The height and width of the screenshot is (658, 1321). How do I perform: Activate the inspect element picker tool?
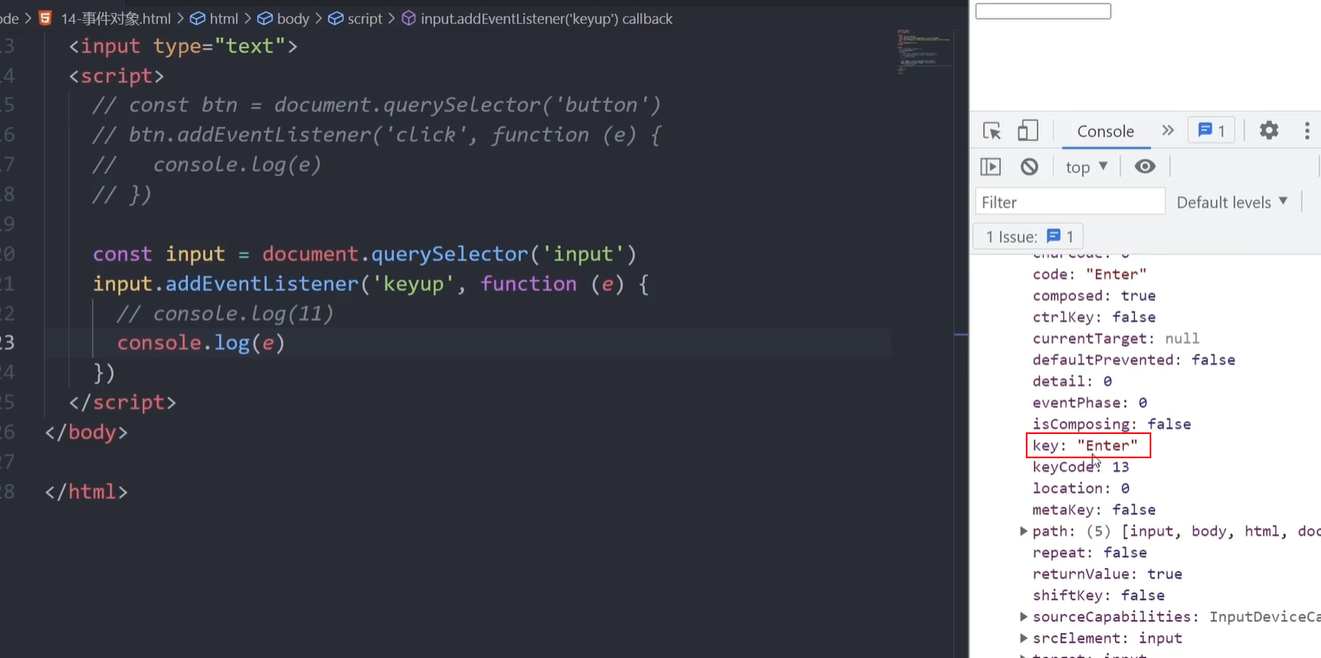[992, 131]
